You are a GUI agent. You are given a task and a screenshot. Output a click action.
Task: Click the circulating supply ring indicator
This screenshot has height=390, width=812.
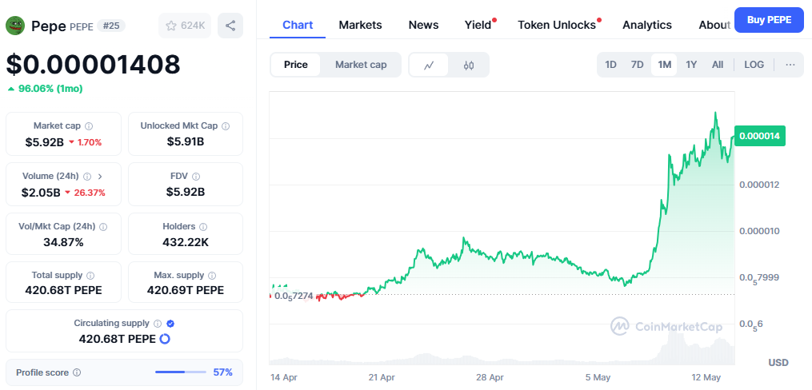(x=165, y=340)
